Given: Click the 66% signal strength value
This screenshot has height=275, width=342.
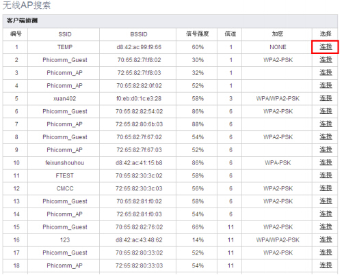Looking at the screenshot, I should tap(198, 227).
